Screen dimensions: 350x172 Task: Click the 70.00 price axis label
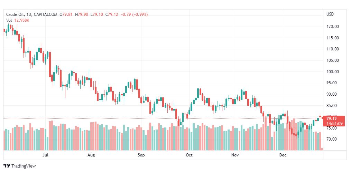tap(332, 139)
